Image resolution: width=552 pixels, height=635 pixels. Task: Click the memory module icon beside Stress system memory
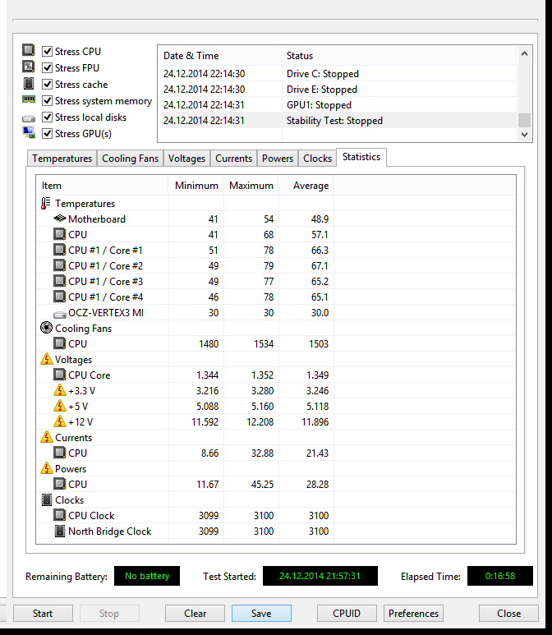pyautogui.click(x=29, y=99)
